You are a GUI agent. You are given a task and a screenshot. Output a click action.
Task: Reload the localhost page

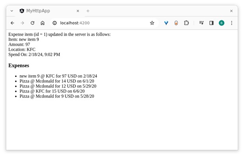[x=32, y=23]
